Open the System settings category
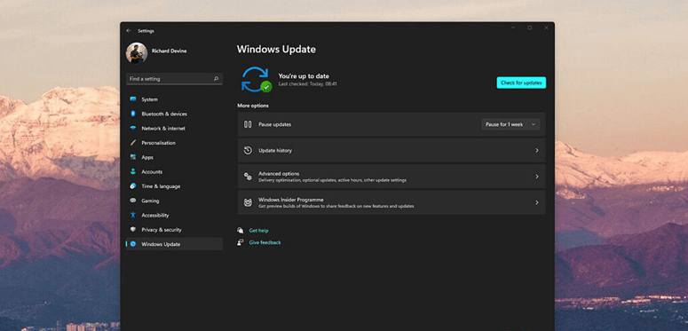 [x=174, y=99]
